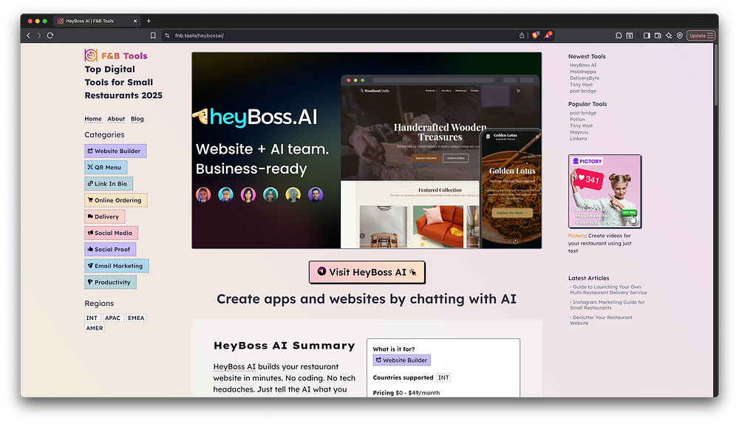Filter by APAC region
The width and height of the screenshot is (739, 424).
(x=112, y=318)
